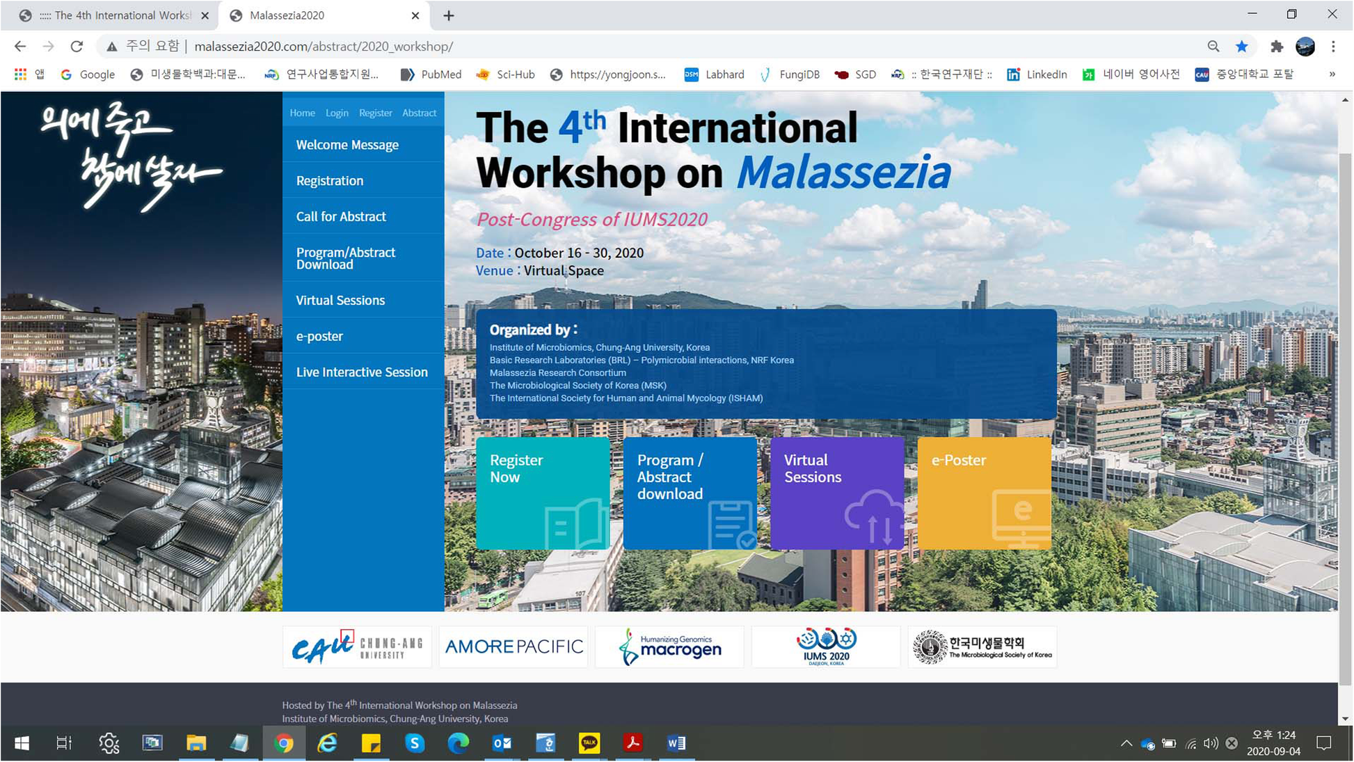Image resolution: width=1354 pixels, height=762 pixels.
Task: Open Skype on the taskbar
Action: pos(415,743)
